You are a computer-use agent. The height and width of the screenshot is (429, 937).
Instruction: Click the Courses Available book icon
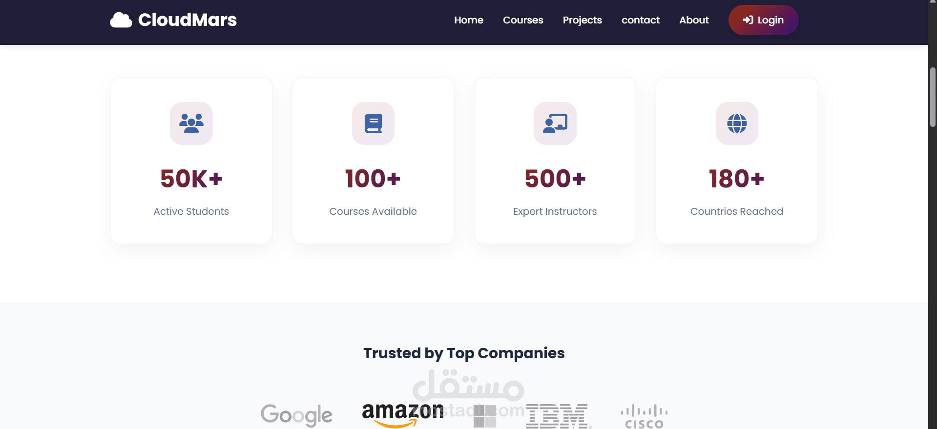coord(373,123)
